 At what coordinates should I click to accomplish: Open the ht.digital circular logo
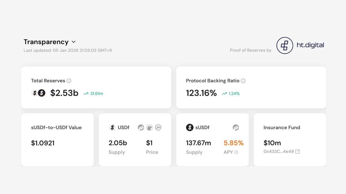pyautogui.click(x=285, y=45)
